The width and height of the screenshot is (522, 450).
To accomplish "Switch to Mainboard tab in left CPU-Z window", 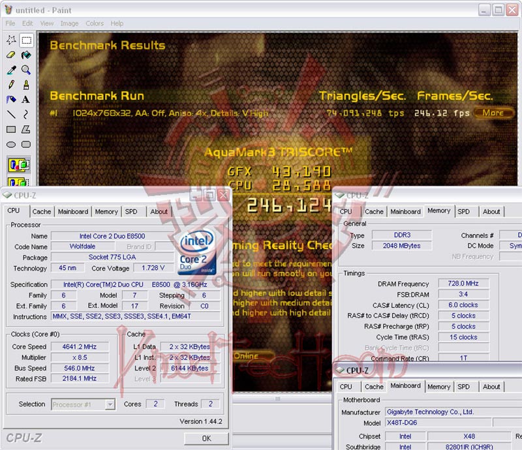I will [73, 212].
